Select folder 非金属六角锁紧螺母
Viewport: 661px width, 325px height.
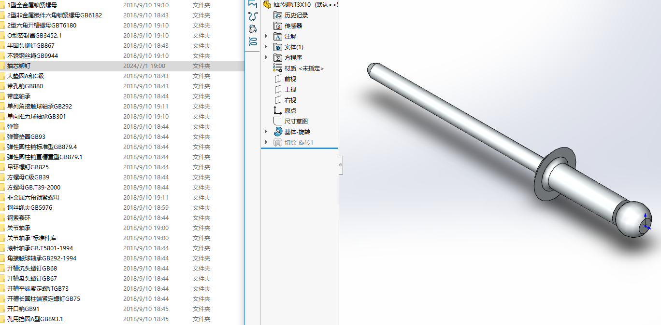33,198
